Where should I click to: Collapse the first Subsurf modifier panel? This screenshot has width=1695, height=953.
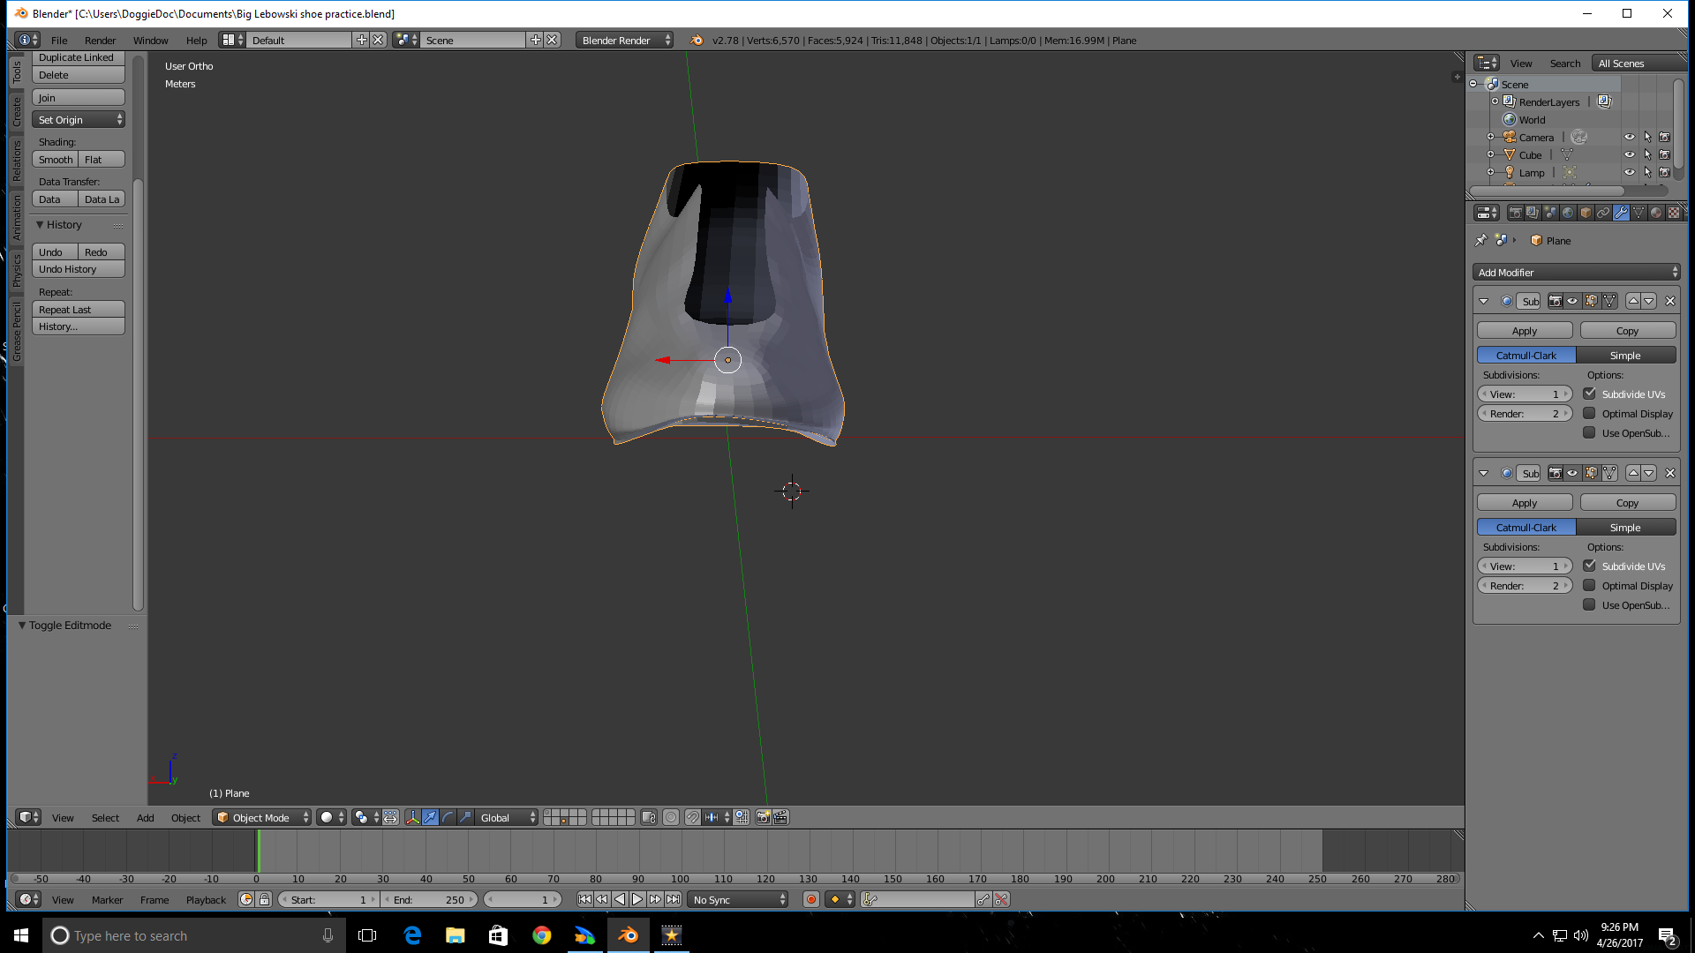point(1484,301)
